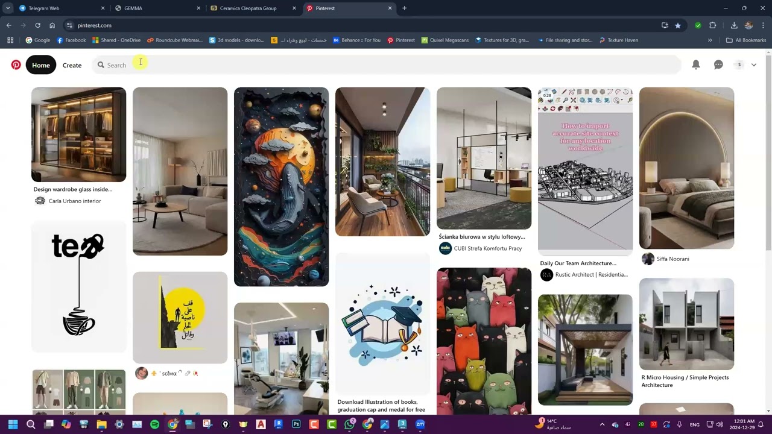Open Windows taskbar search
This screenshot has width=772, height=434.
coord(31,424)
